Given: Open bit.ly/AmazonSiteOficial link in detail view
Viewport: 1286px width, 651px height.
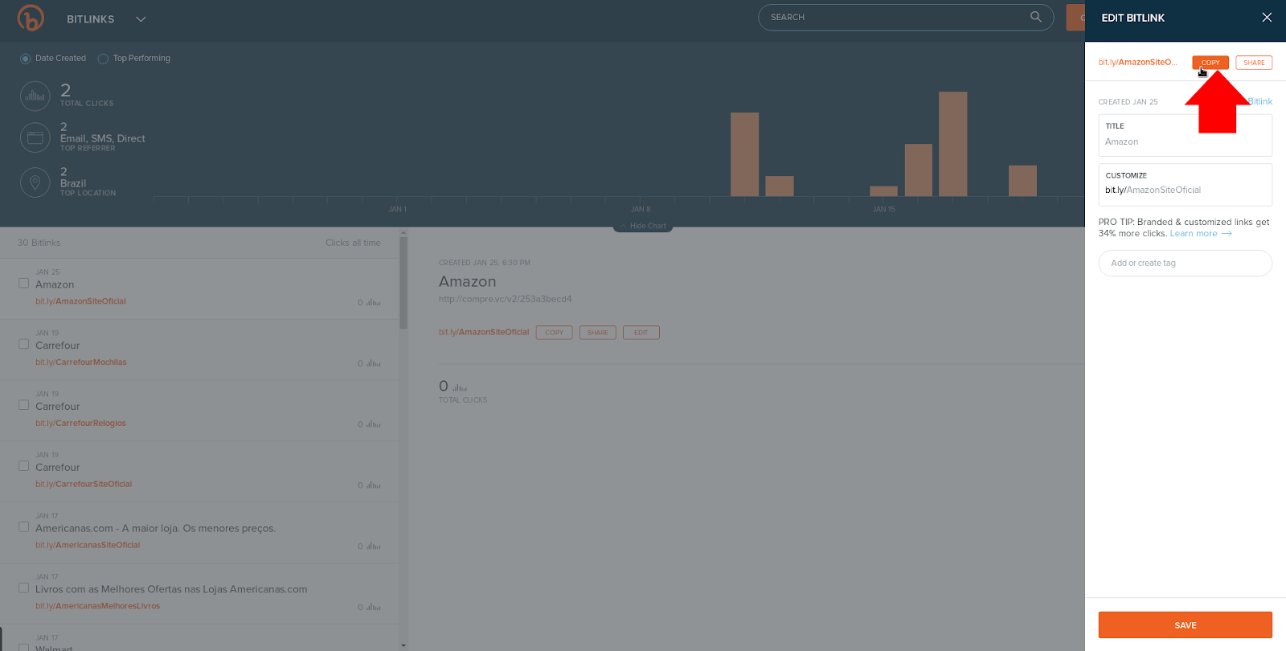Looking at the screenshot, I should [484, 332].
